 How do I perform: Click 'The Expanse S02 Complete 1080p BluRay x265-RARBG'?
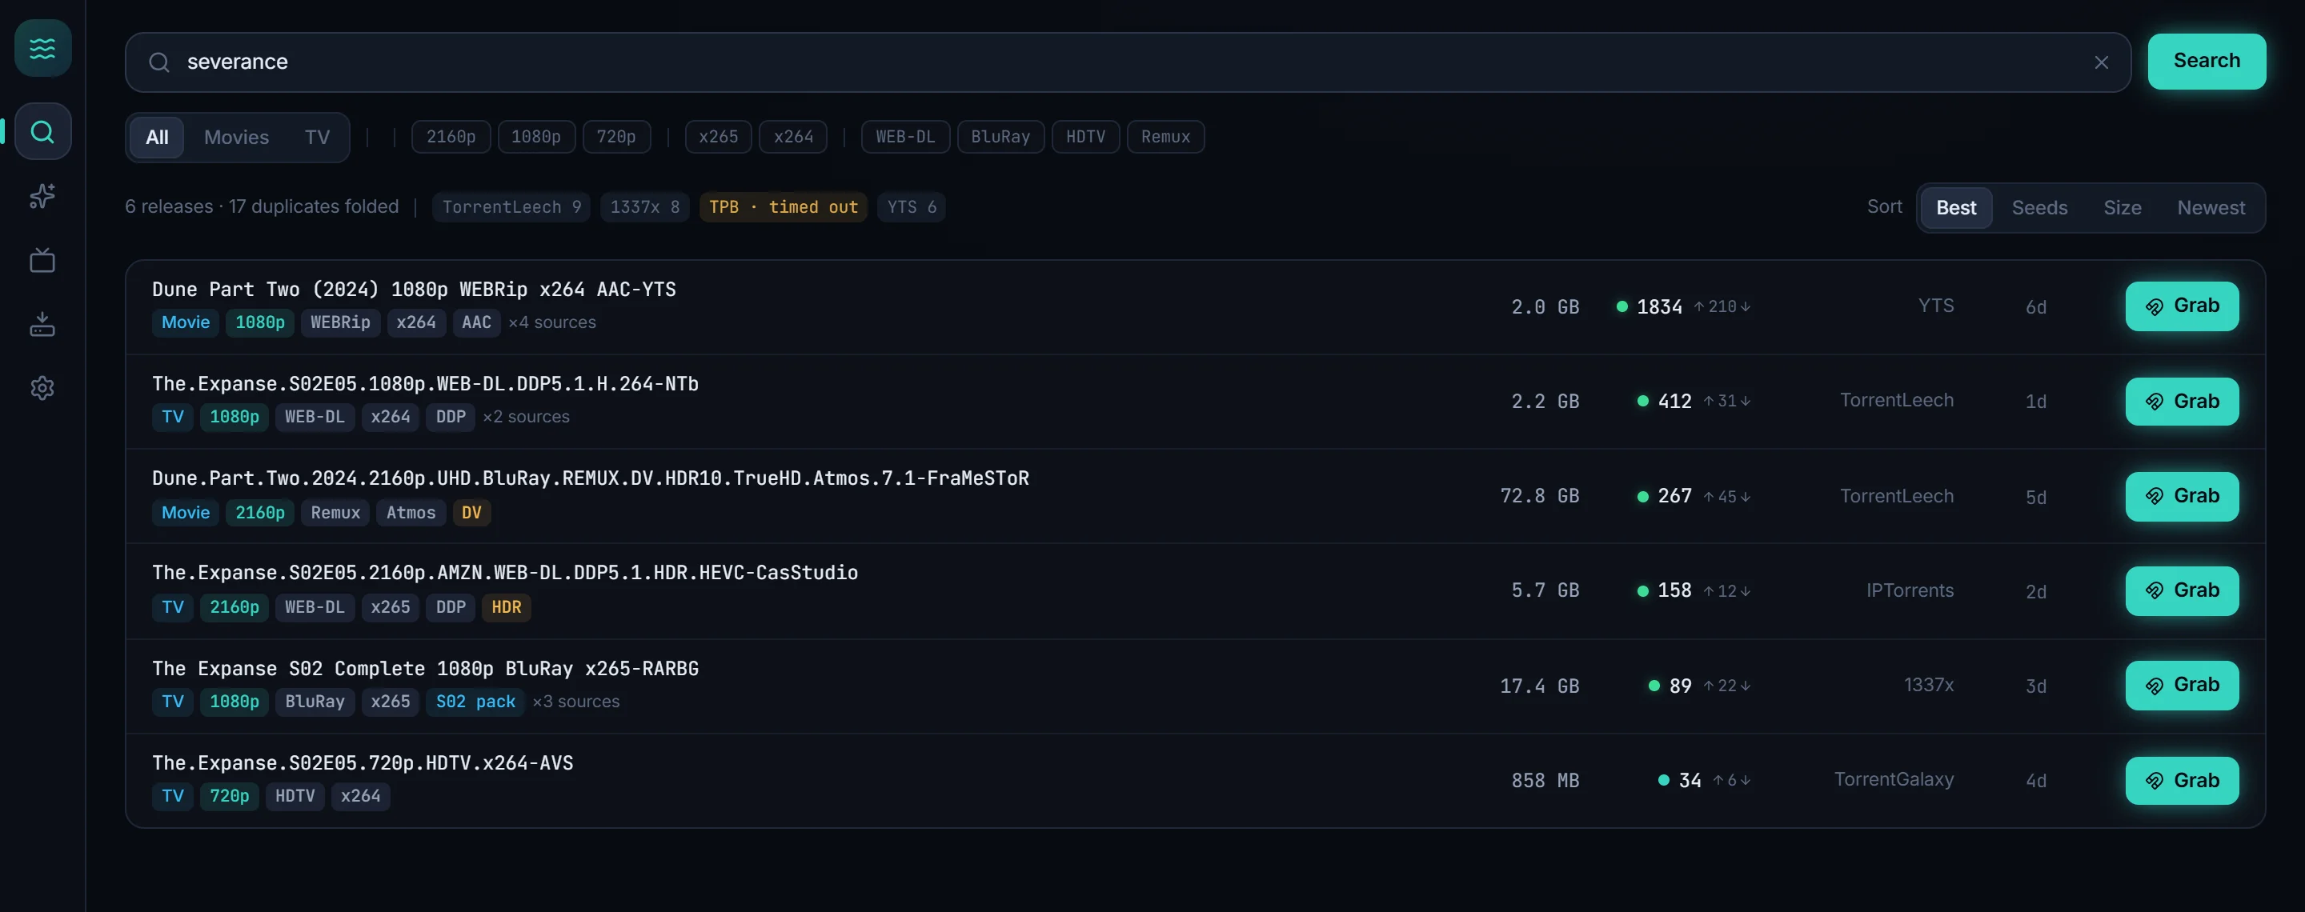(425, 669)
